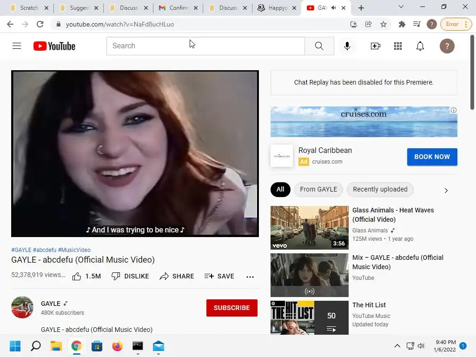Open The Hit List playlist thumbnail
Viewport: 476px width, 357px height.
coord(309,317)
